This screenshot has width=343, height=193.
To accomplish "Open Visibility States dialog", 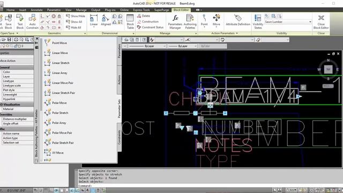I will pos(258,21).
